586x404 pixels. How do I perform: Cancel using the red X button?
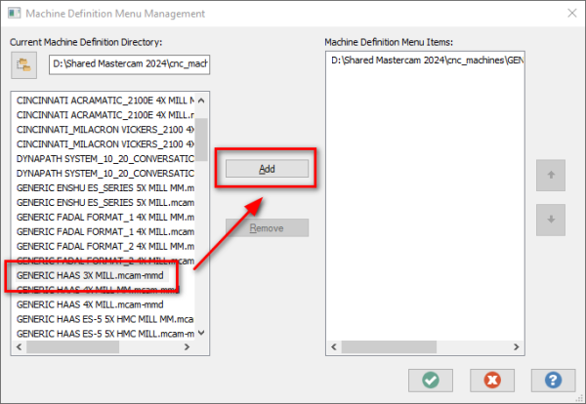[x=492, y=381]
